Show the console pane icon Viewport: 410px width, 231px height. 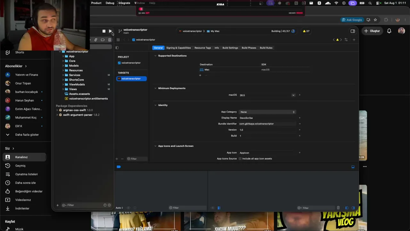pos(353,208)
